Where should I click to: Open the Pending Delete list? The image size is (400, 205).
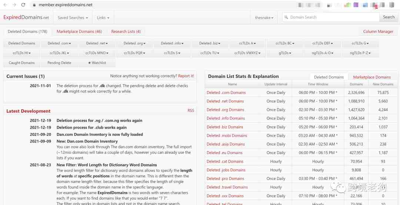click(x=59, y=63)
